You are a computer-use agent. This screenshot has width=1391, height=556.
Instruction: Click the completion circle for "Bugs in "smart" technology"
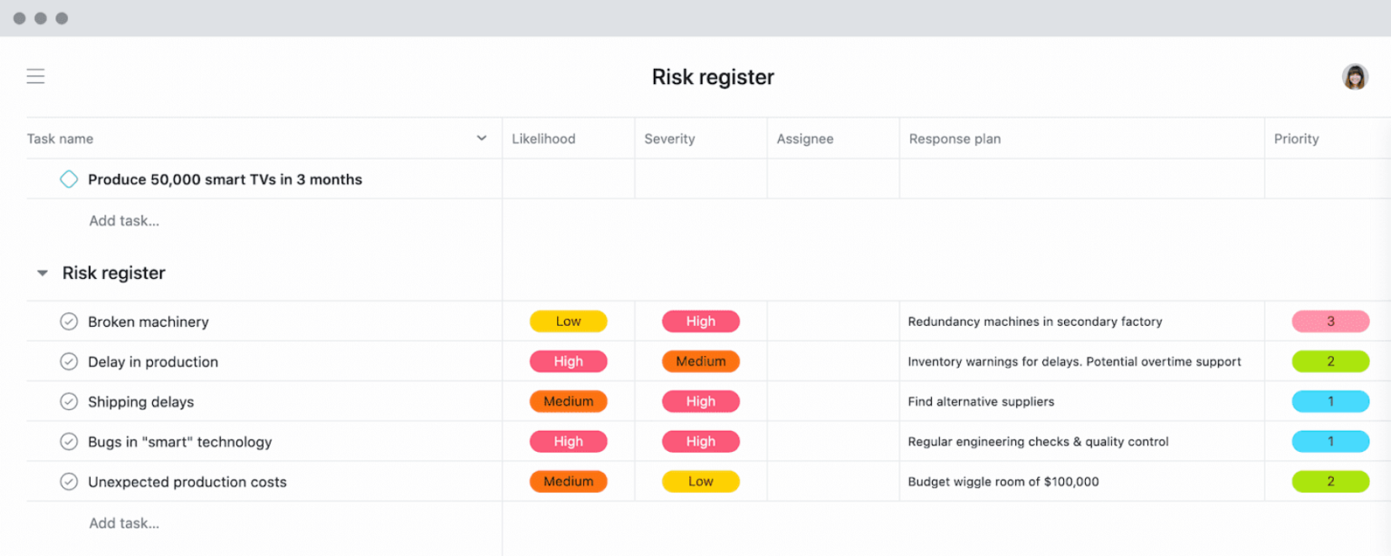point(69,441)
